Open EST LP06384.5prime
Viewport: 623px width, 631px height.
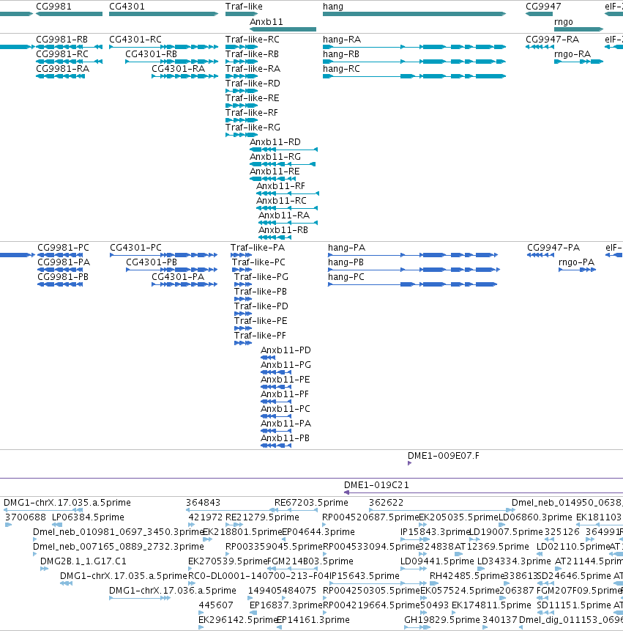click(88, 517)
